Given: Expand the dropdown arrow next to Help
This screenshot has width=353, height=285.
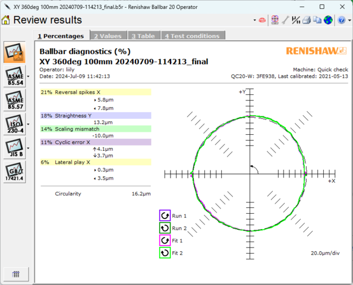Looking at the screenshot, I should tap(349, 20).
